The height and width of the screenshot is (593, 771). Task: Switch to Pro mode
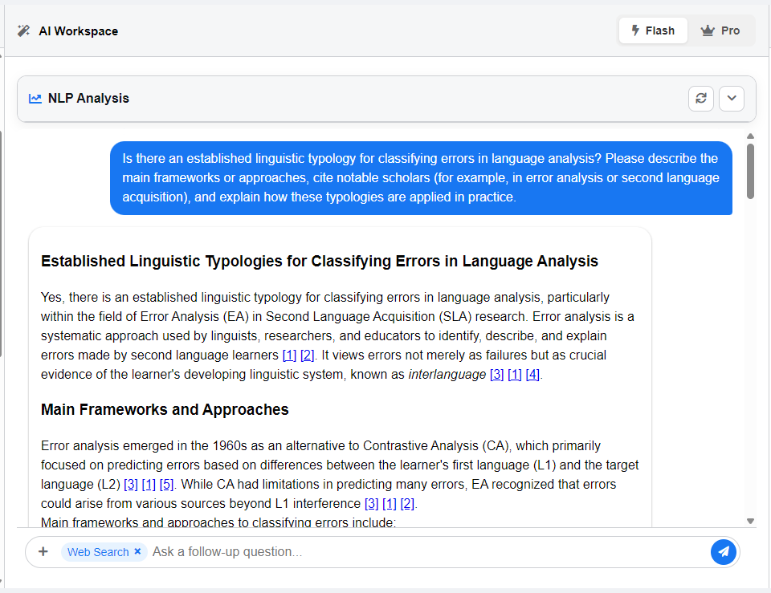coord(720,30)
